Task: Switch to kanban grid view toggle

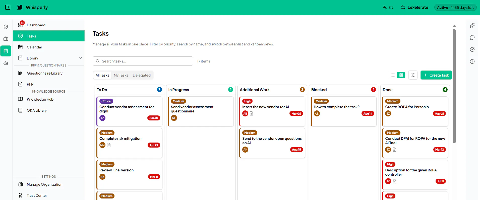Action: coord(401,75)
